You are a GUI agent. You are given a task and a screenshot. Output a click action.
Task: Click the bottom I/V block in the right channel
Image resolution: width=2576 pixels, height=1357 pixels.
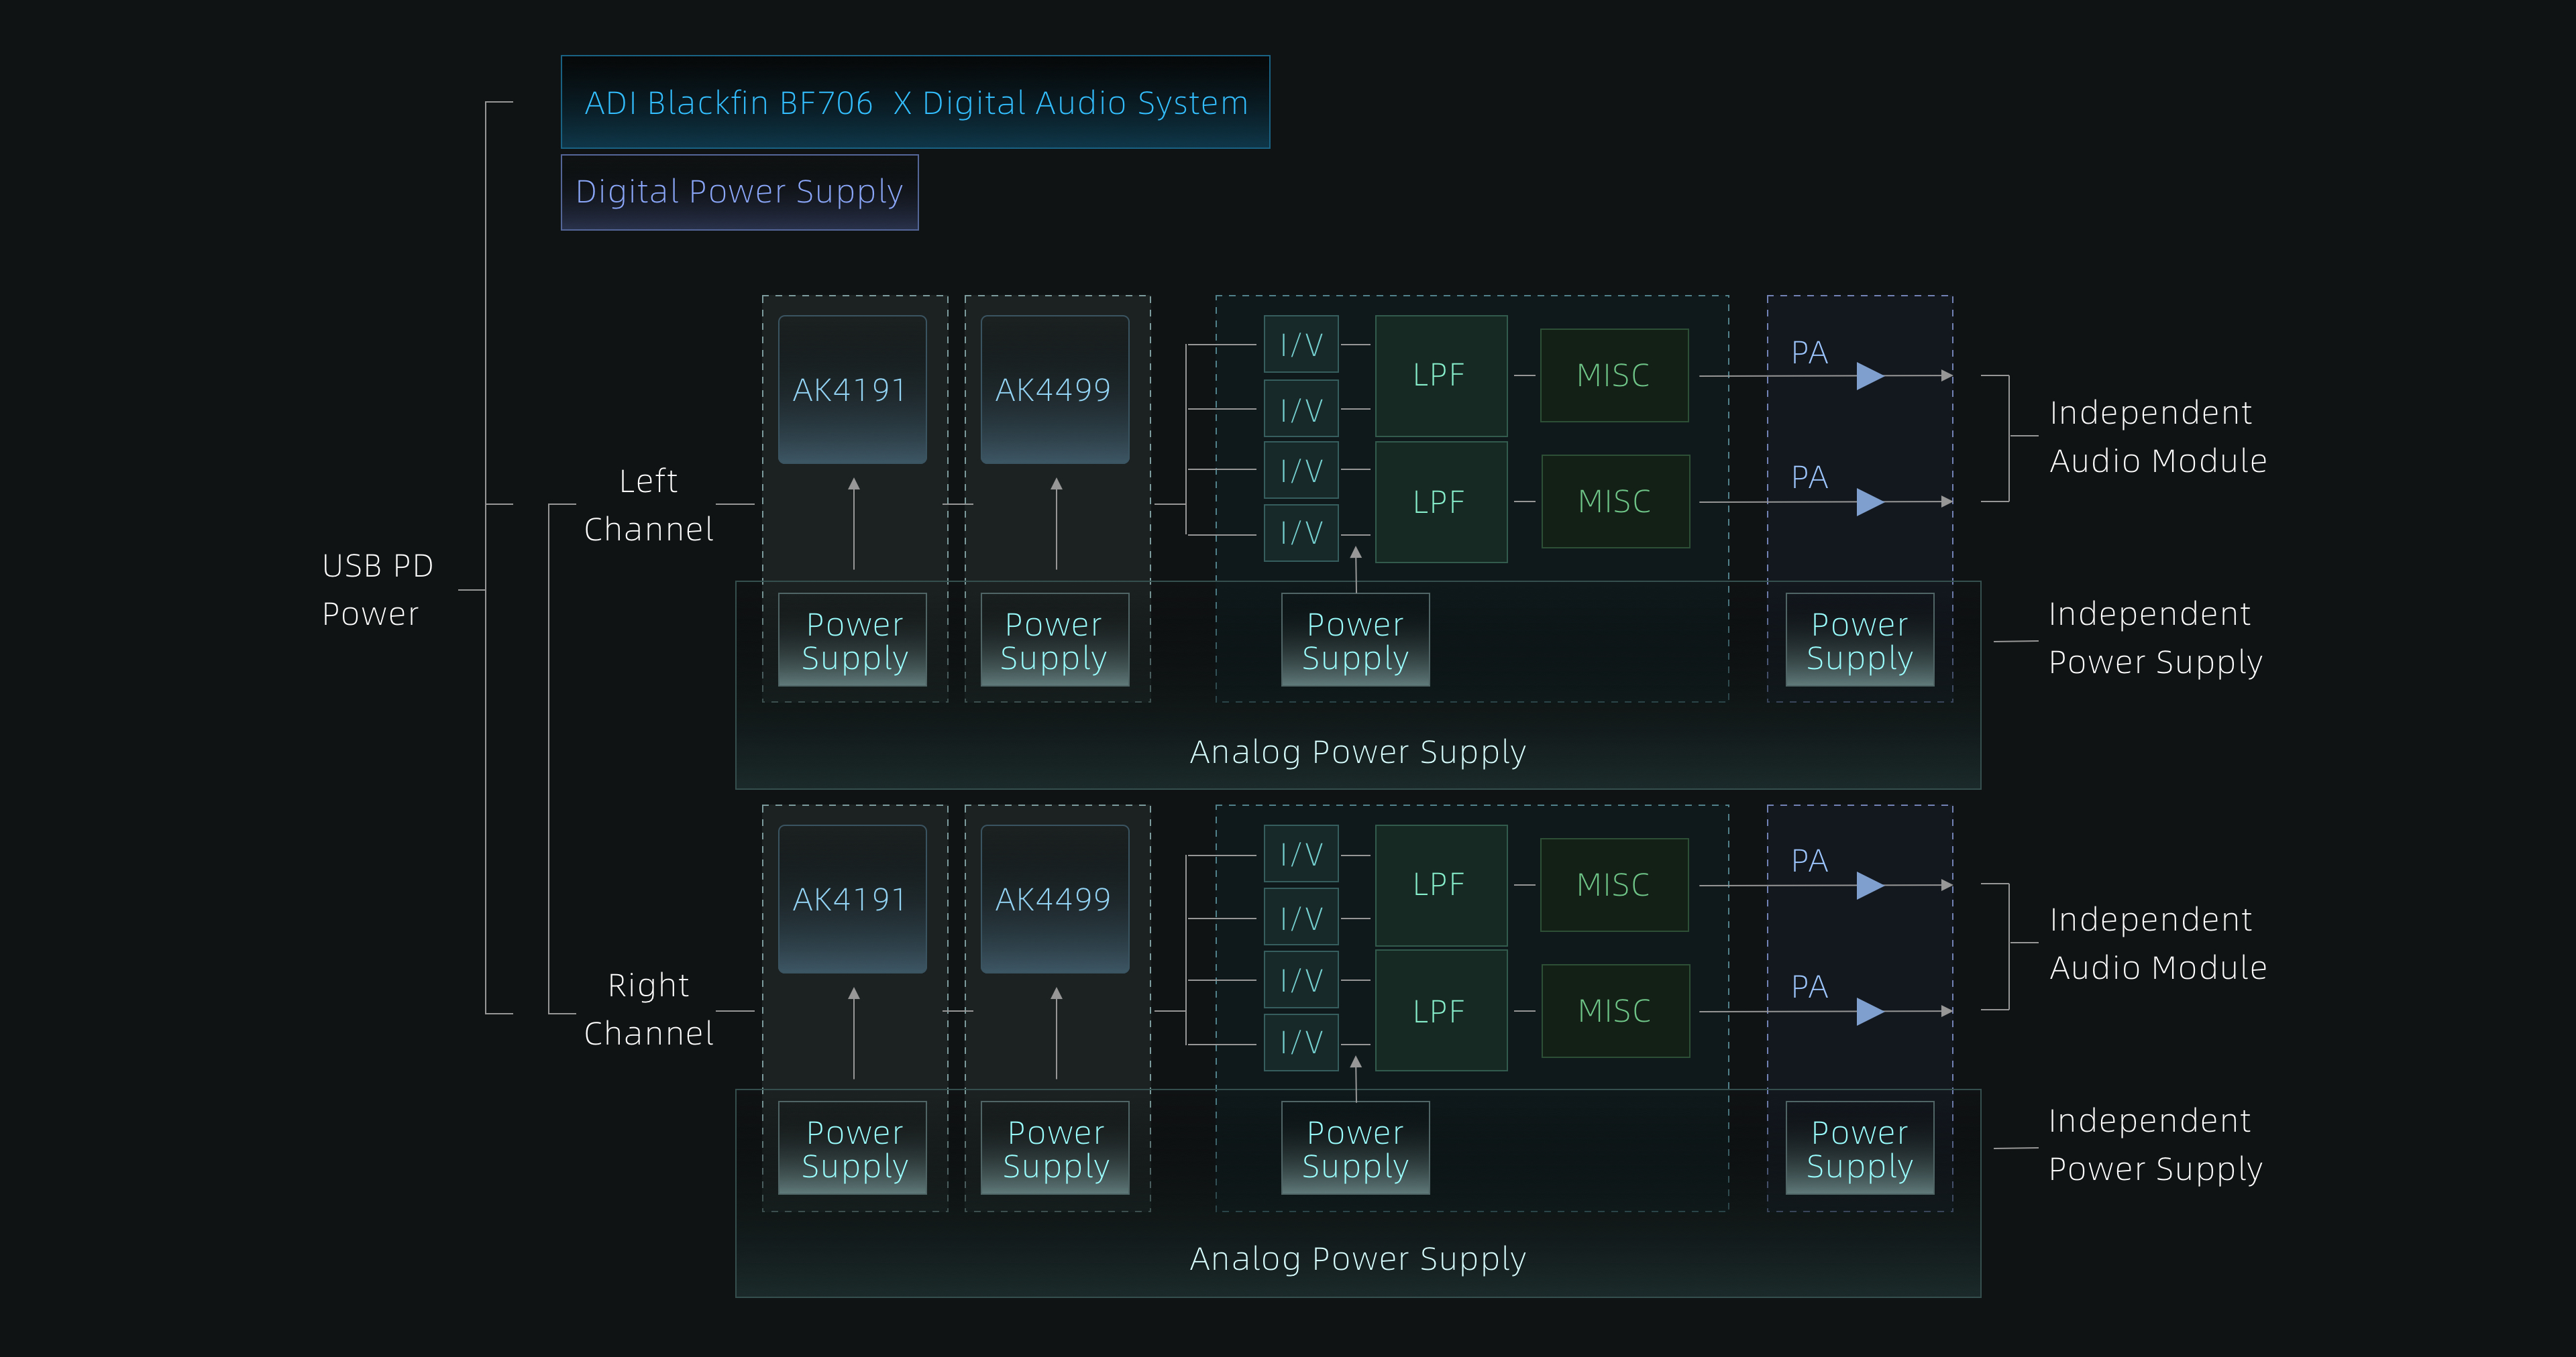pos(1300,1043)
